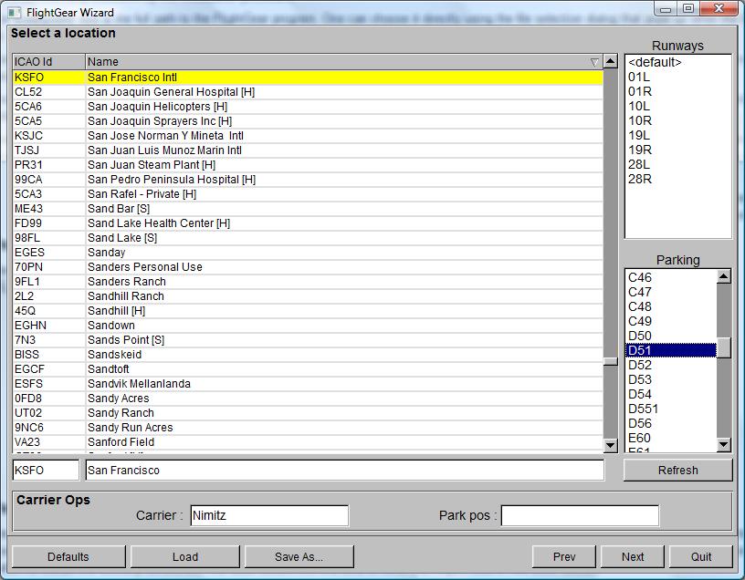745x580 pixels.
Task: Select Sanders Personal Use row
Action: (308, 267)
